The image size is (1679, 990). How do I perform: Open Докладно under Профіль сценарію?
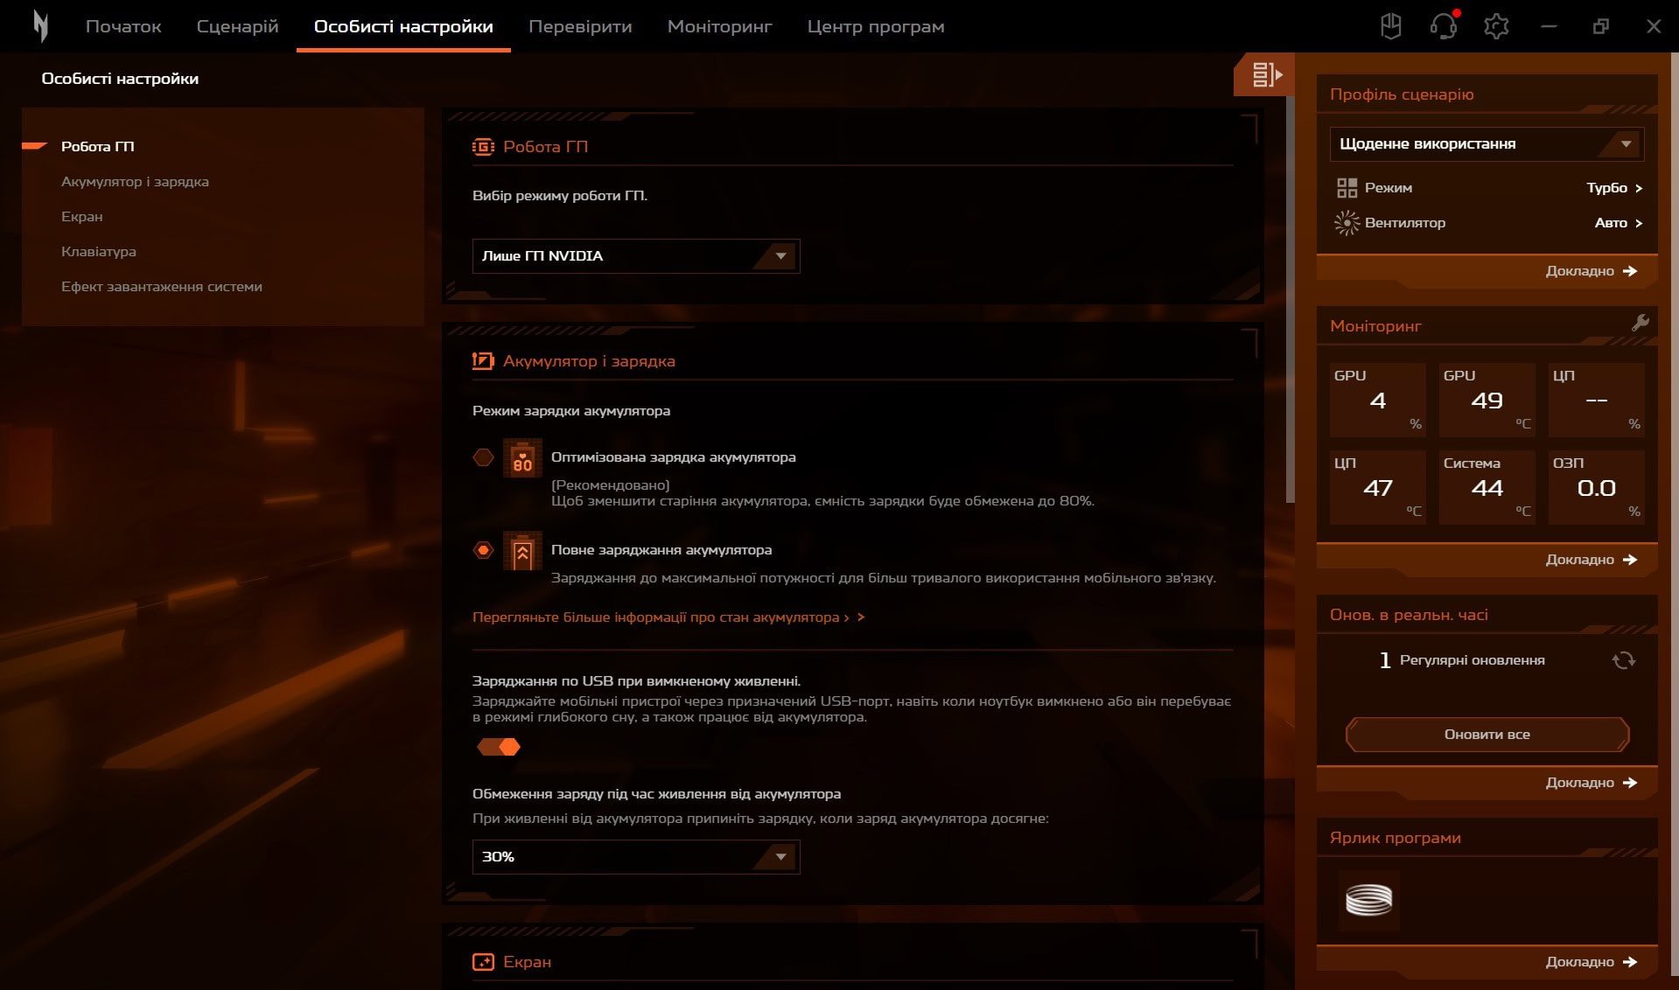point(1591,271)
